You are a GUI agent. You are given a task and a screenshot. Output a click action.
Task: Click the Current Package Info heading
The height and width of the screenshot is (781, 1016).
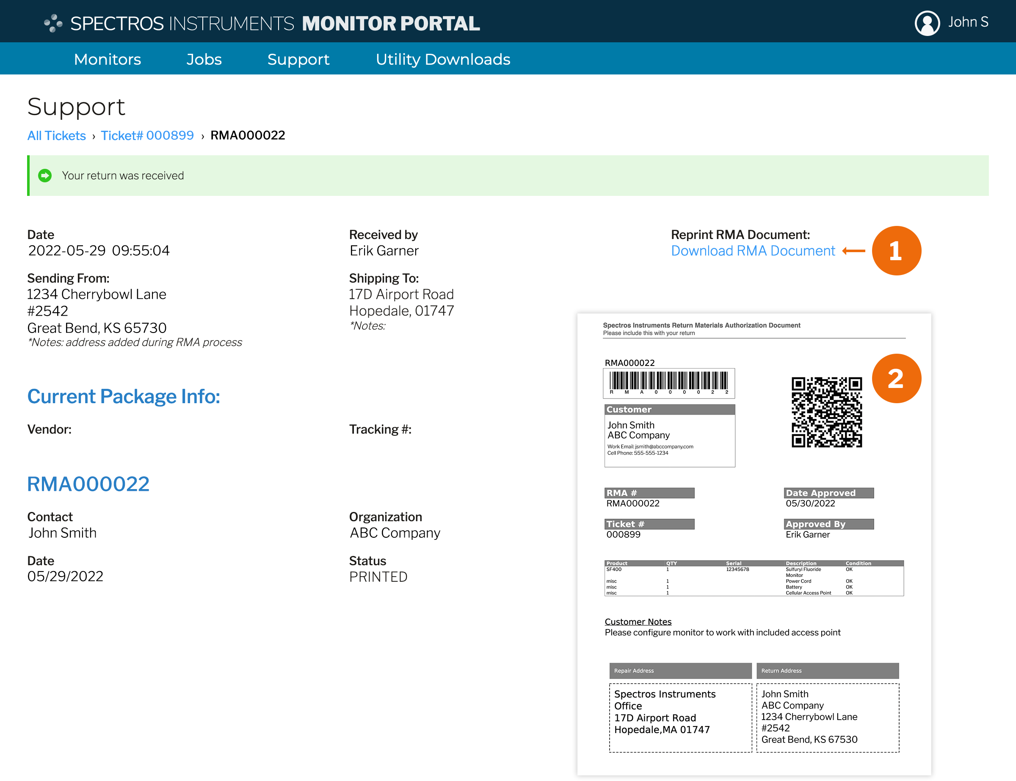[124, 396]
